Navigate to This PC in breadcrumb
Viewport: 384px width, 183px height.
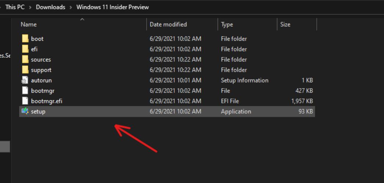point(15,7)
